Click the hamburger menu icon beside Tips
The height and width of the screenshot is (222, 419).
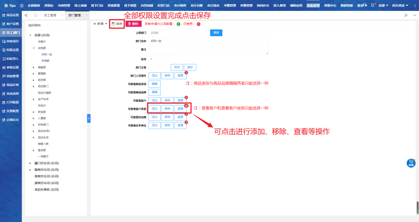point(22,6)
